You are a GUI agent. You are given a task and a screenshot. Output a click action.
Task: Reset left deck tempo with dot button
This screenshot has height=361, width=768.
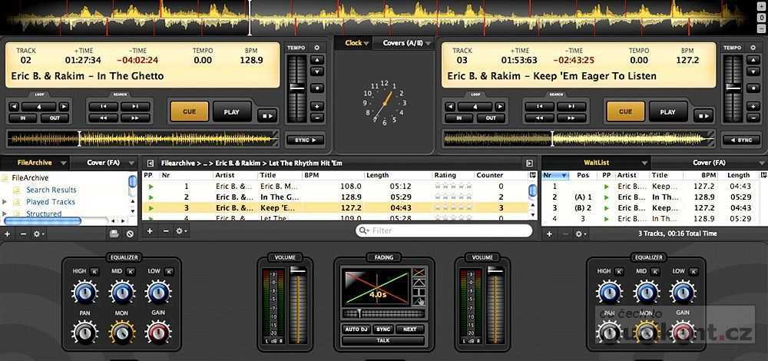(317, 88)
